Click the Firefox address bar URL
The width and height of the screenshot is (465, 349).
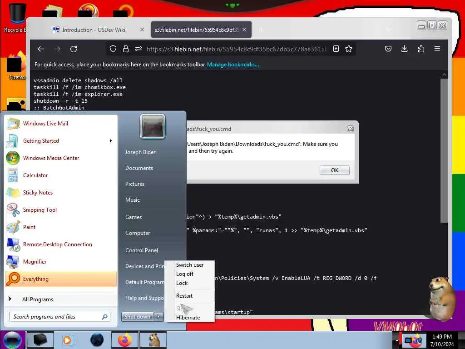236,49
